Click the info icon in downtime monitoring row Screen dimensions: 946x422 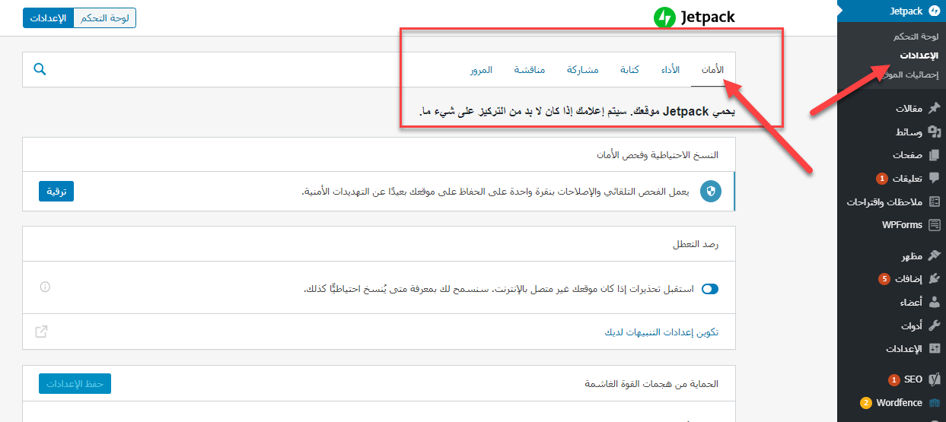tap(45, 287)
